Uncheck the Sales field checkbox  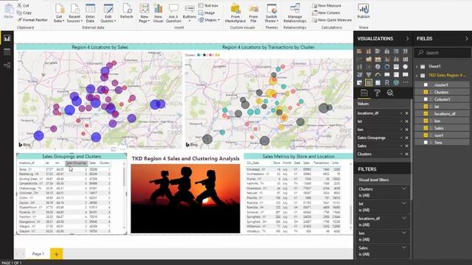(x=426, y=128)
